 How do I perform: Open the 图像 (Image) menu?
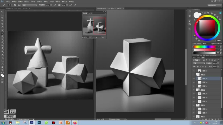click(x=20, y=2)
